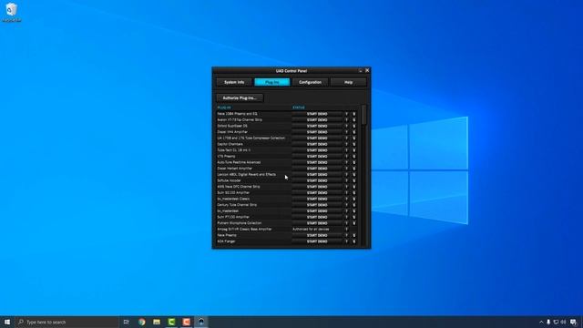This screenshot has height=328, width=583.
Task: Select UA 175B and 176 Tube Compressor Collection
Action: 251,138
